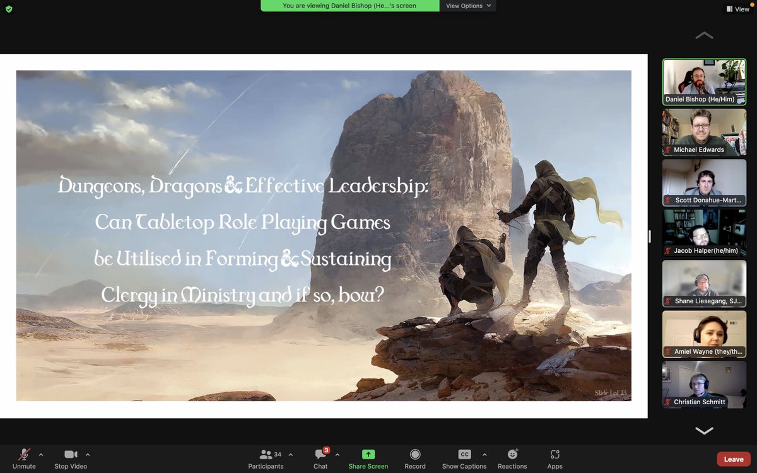Stop Video camera button
Image resolution: width=757 pixels, height=473 pixels.
pos(71,458)
